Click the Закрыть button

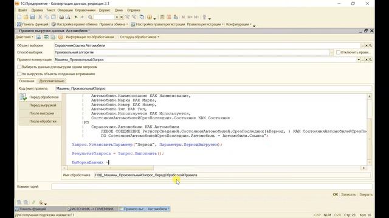tap(366, 194)
